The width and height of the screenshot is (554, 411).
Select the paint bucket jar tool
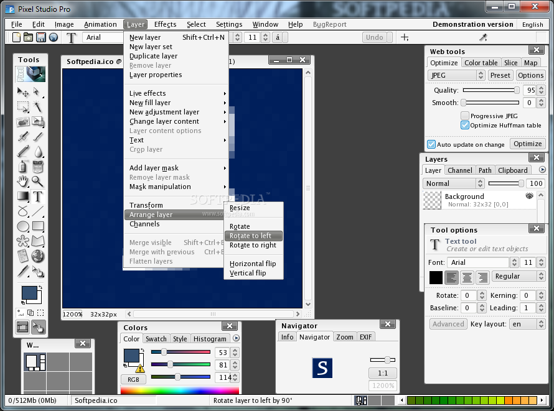38,167
